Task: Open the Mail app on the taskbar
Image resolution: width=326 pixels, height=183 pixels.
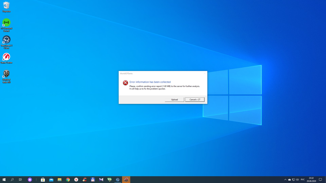Action: click(x=51, y=179)
